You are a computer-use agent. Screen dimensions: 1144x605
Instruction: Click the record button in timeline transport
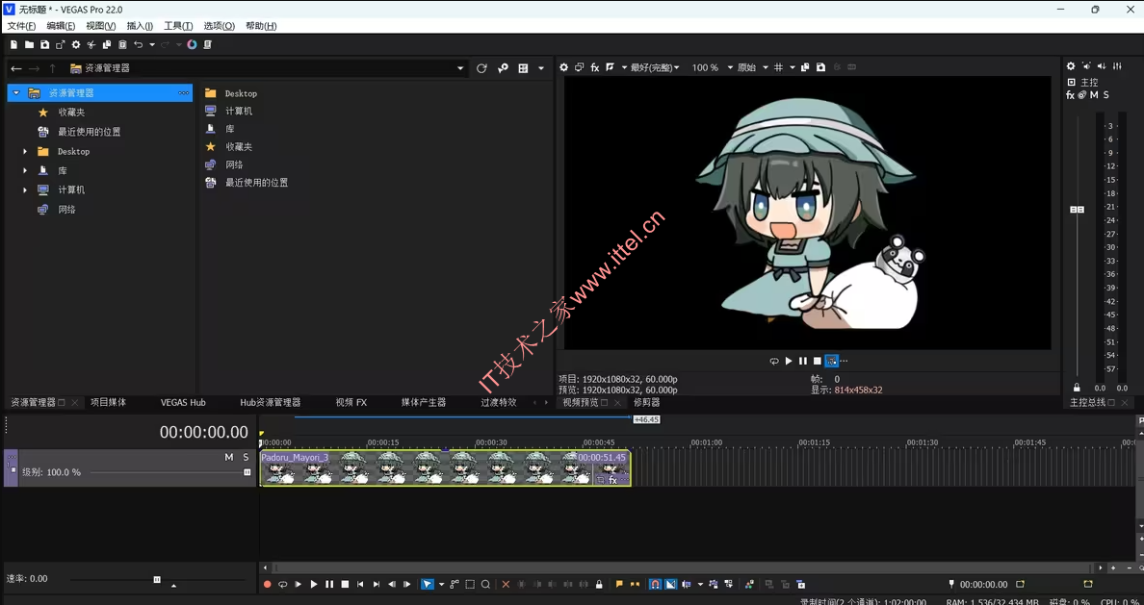coord(268,585)
